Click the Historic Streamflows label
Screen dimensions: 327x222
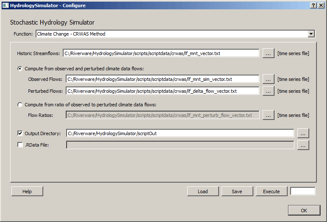pos(39,53)
